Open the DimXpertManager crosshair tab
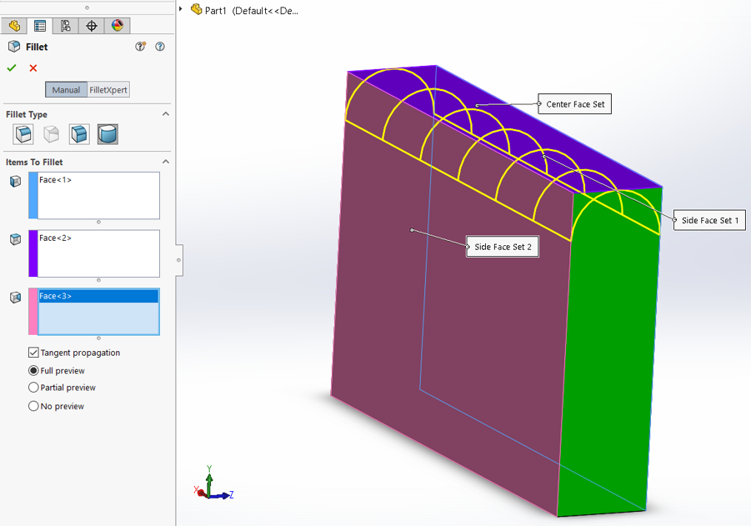This screenshot has width=751, height=526. pos(92,26)
